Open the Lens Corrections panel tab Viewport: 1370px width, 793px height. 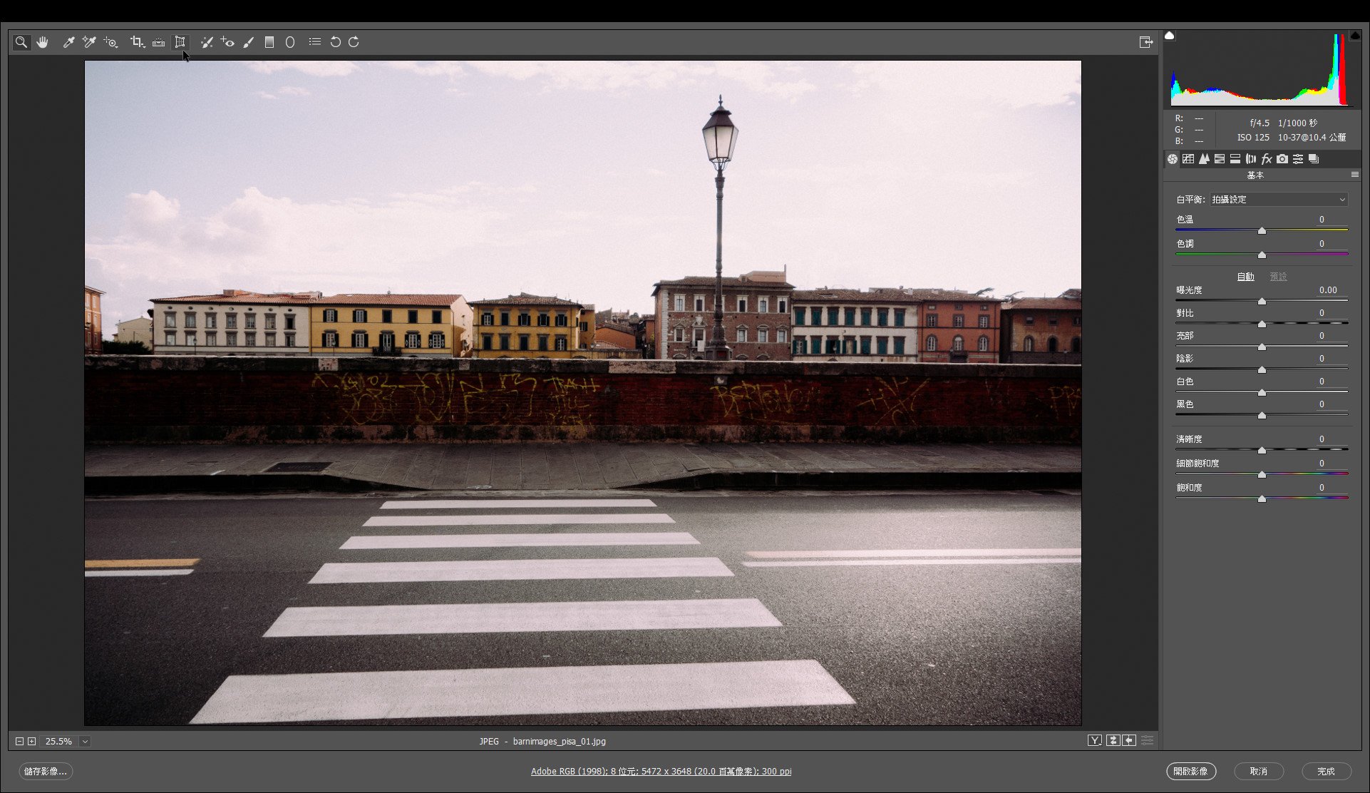[1251, 159]
